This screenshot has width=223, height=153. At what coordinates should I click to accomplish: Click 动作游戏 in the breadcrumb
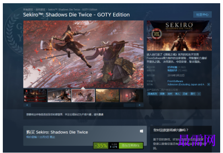coord(40,10)
